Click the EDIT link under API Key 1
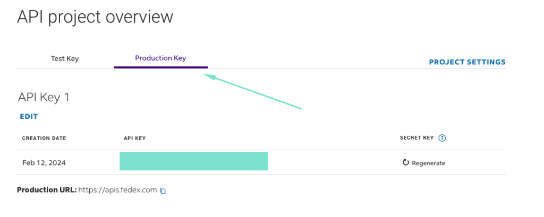This screenshot has height=217, width=544. [x=29, y=117]
